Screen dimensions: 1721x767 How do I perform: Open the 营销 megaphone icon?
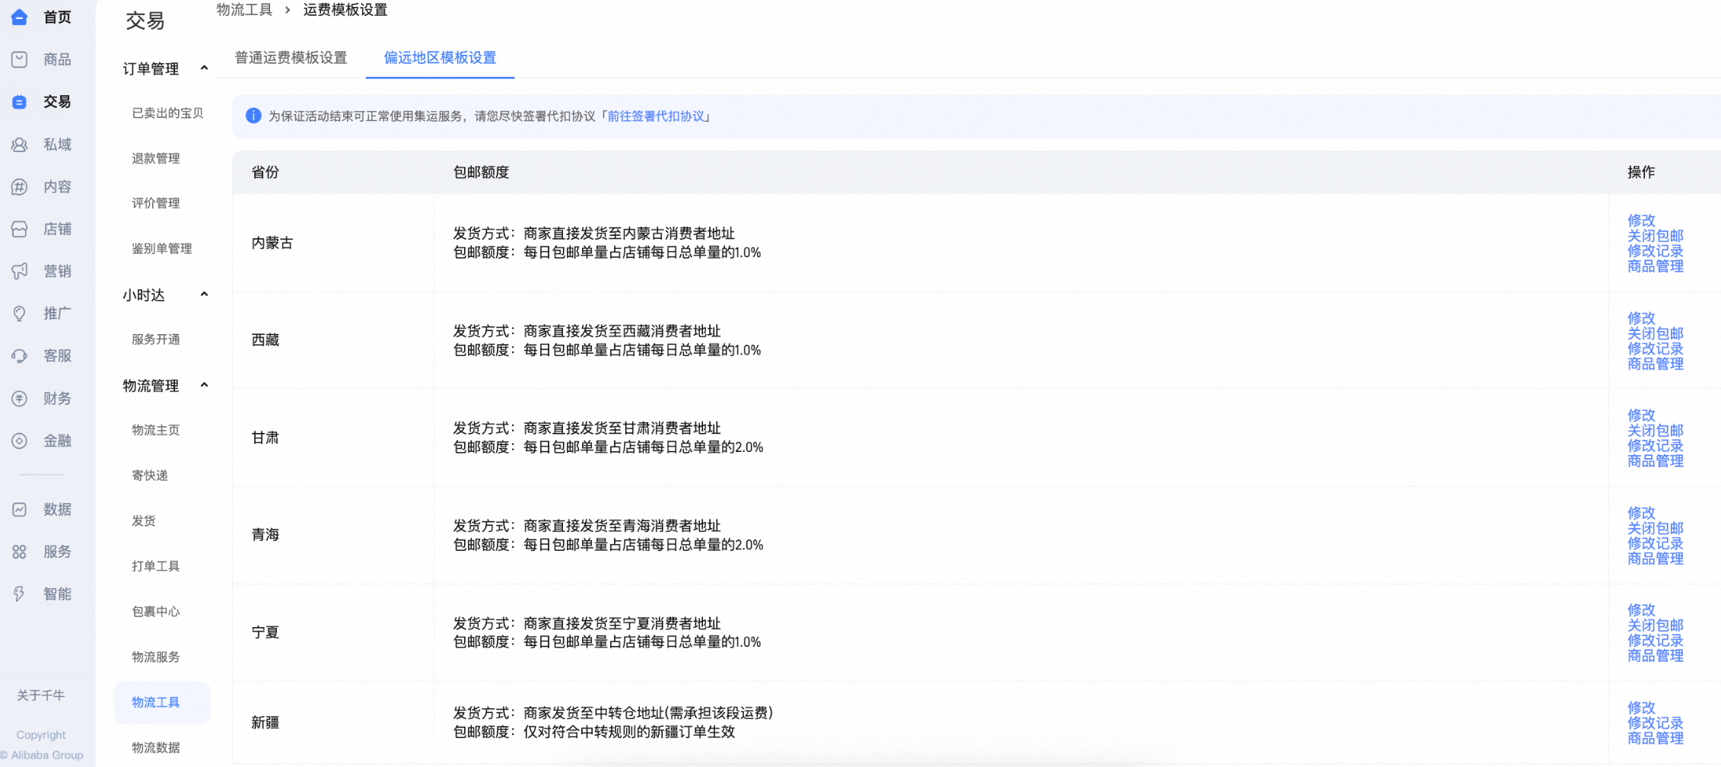20,271
